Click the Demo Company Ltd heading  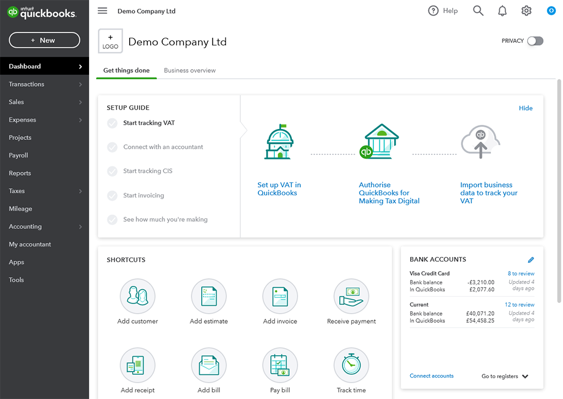point(178,42)
